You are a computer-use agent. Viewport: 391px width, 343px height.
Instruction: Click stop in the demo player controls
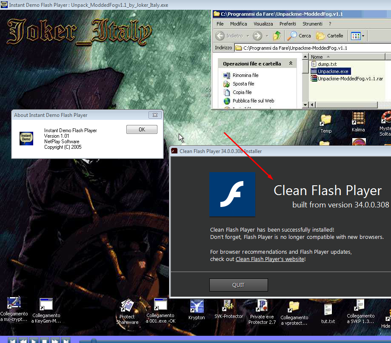[44, 340]
